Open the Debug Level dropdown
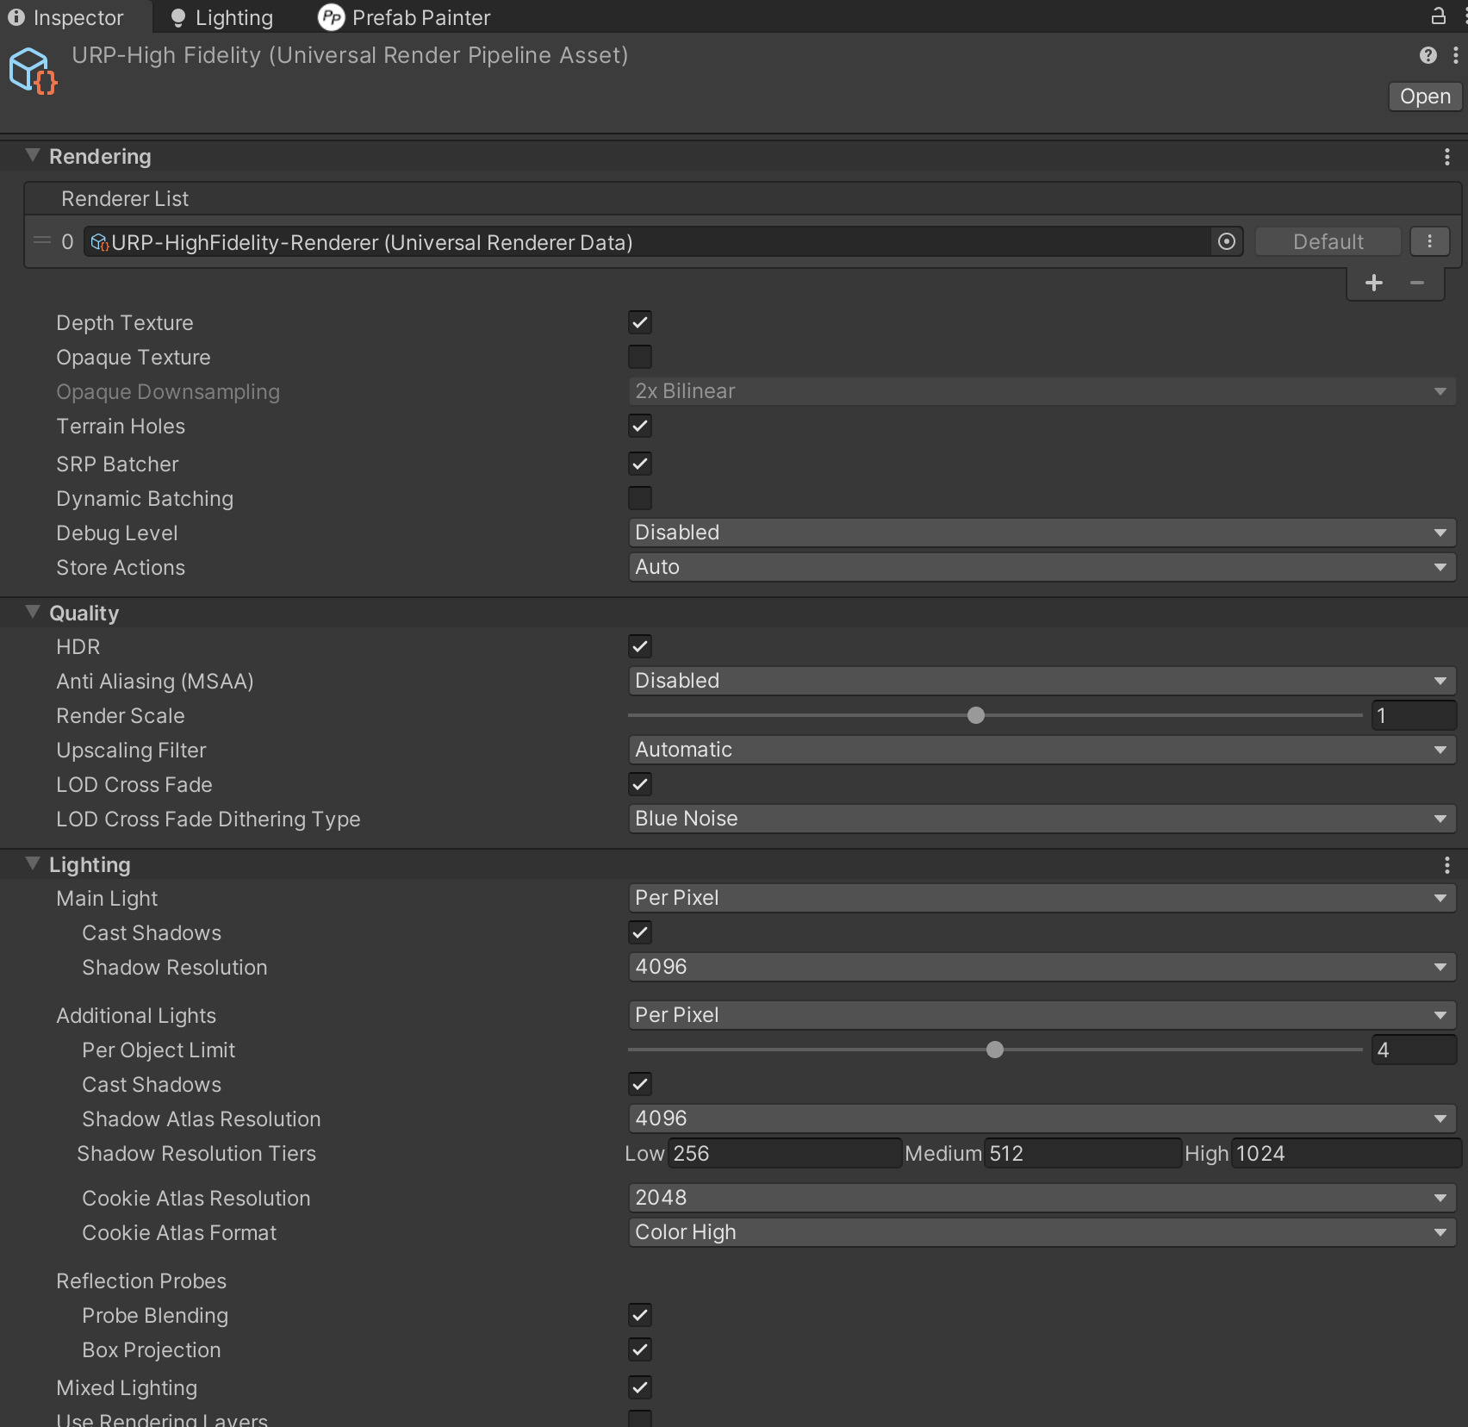Viewport: 1468px width, 1427px height. click(1042, 533)
